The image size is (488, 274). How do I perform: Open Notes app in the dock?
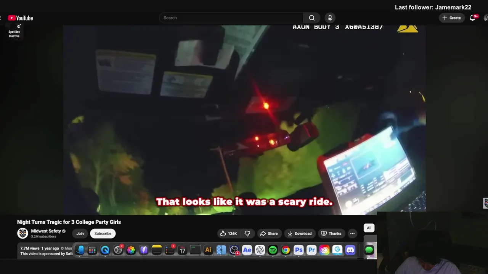pyautogui.click(x=157, y=250)
